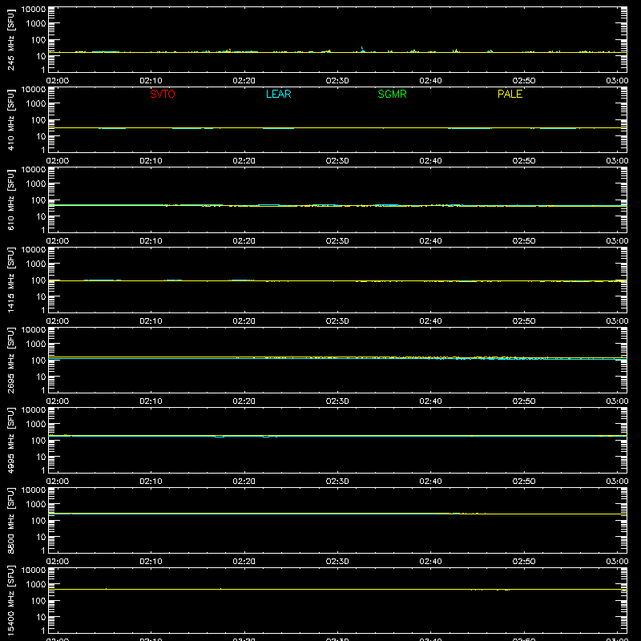Click 02:50 time label under 2695 MHz plot
This screenshot has height=641, width=641.
[524, 401]
